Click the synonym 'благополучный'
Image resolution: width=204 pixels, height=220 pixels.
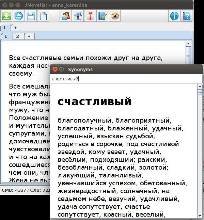click(84, 121)
